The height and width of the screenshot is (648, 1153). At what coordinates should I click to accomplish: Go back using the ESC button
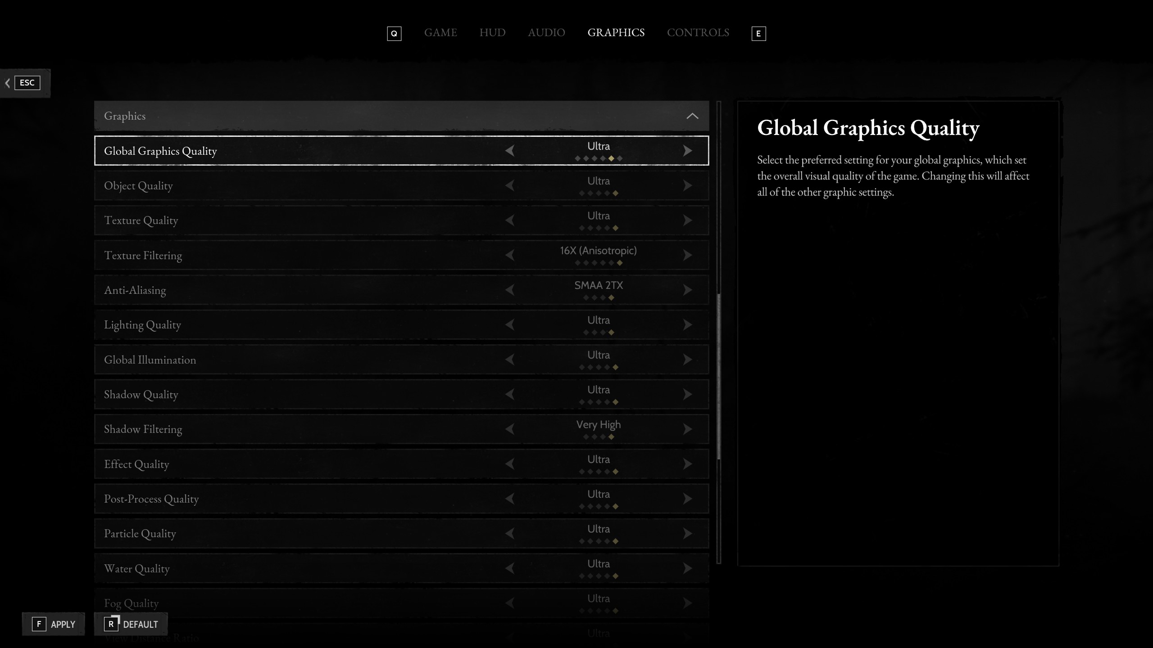click(x=26, y=83)
